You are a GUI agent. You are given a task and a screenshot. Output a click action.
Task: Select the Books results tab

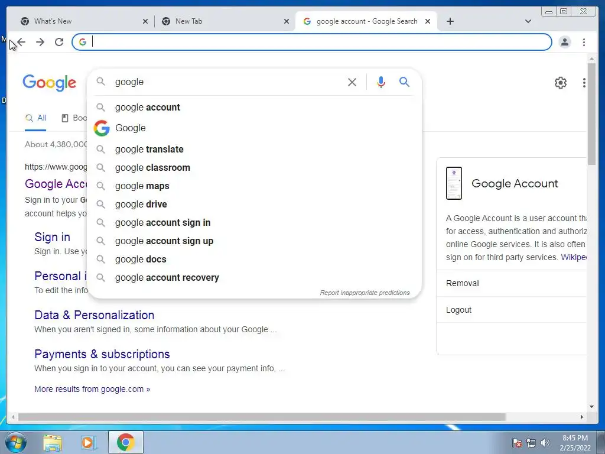point(74,118)
